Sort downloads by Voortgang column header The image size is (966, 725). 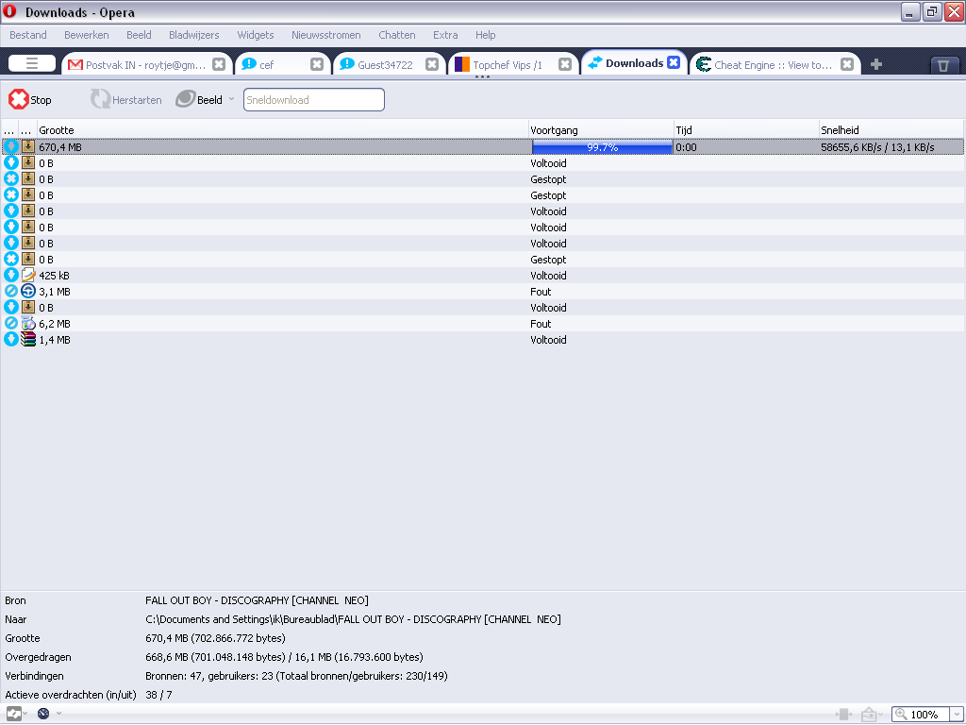tap(601, 130)
